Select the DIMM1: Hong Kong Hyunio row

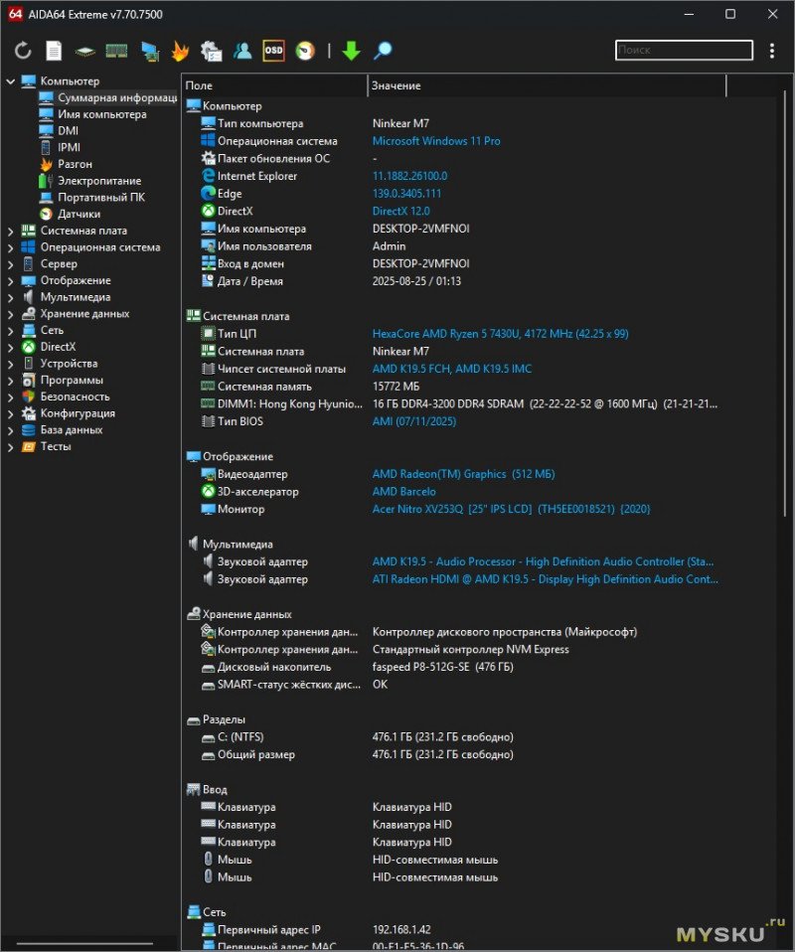coord(458,403)
